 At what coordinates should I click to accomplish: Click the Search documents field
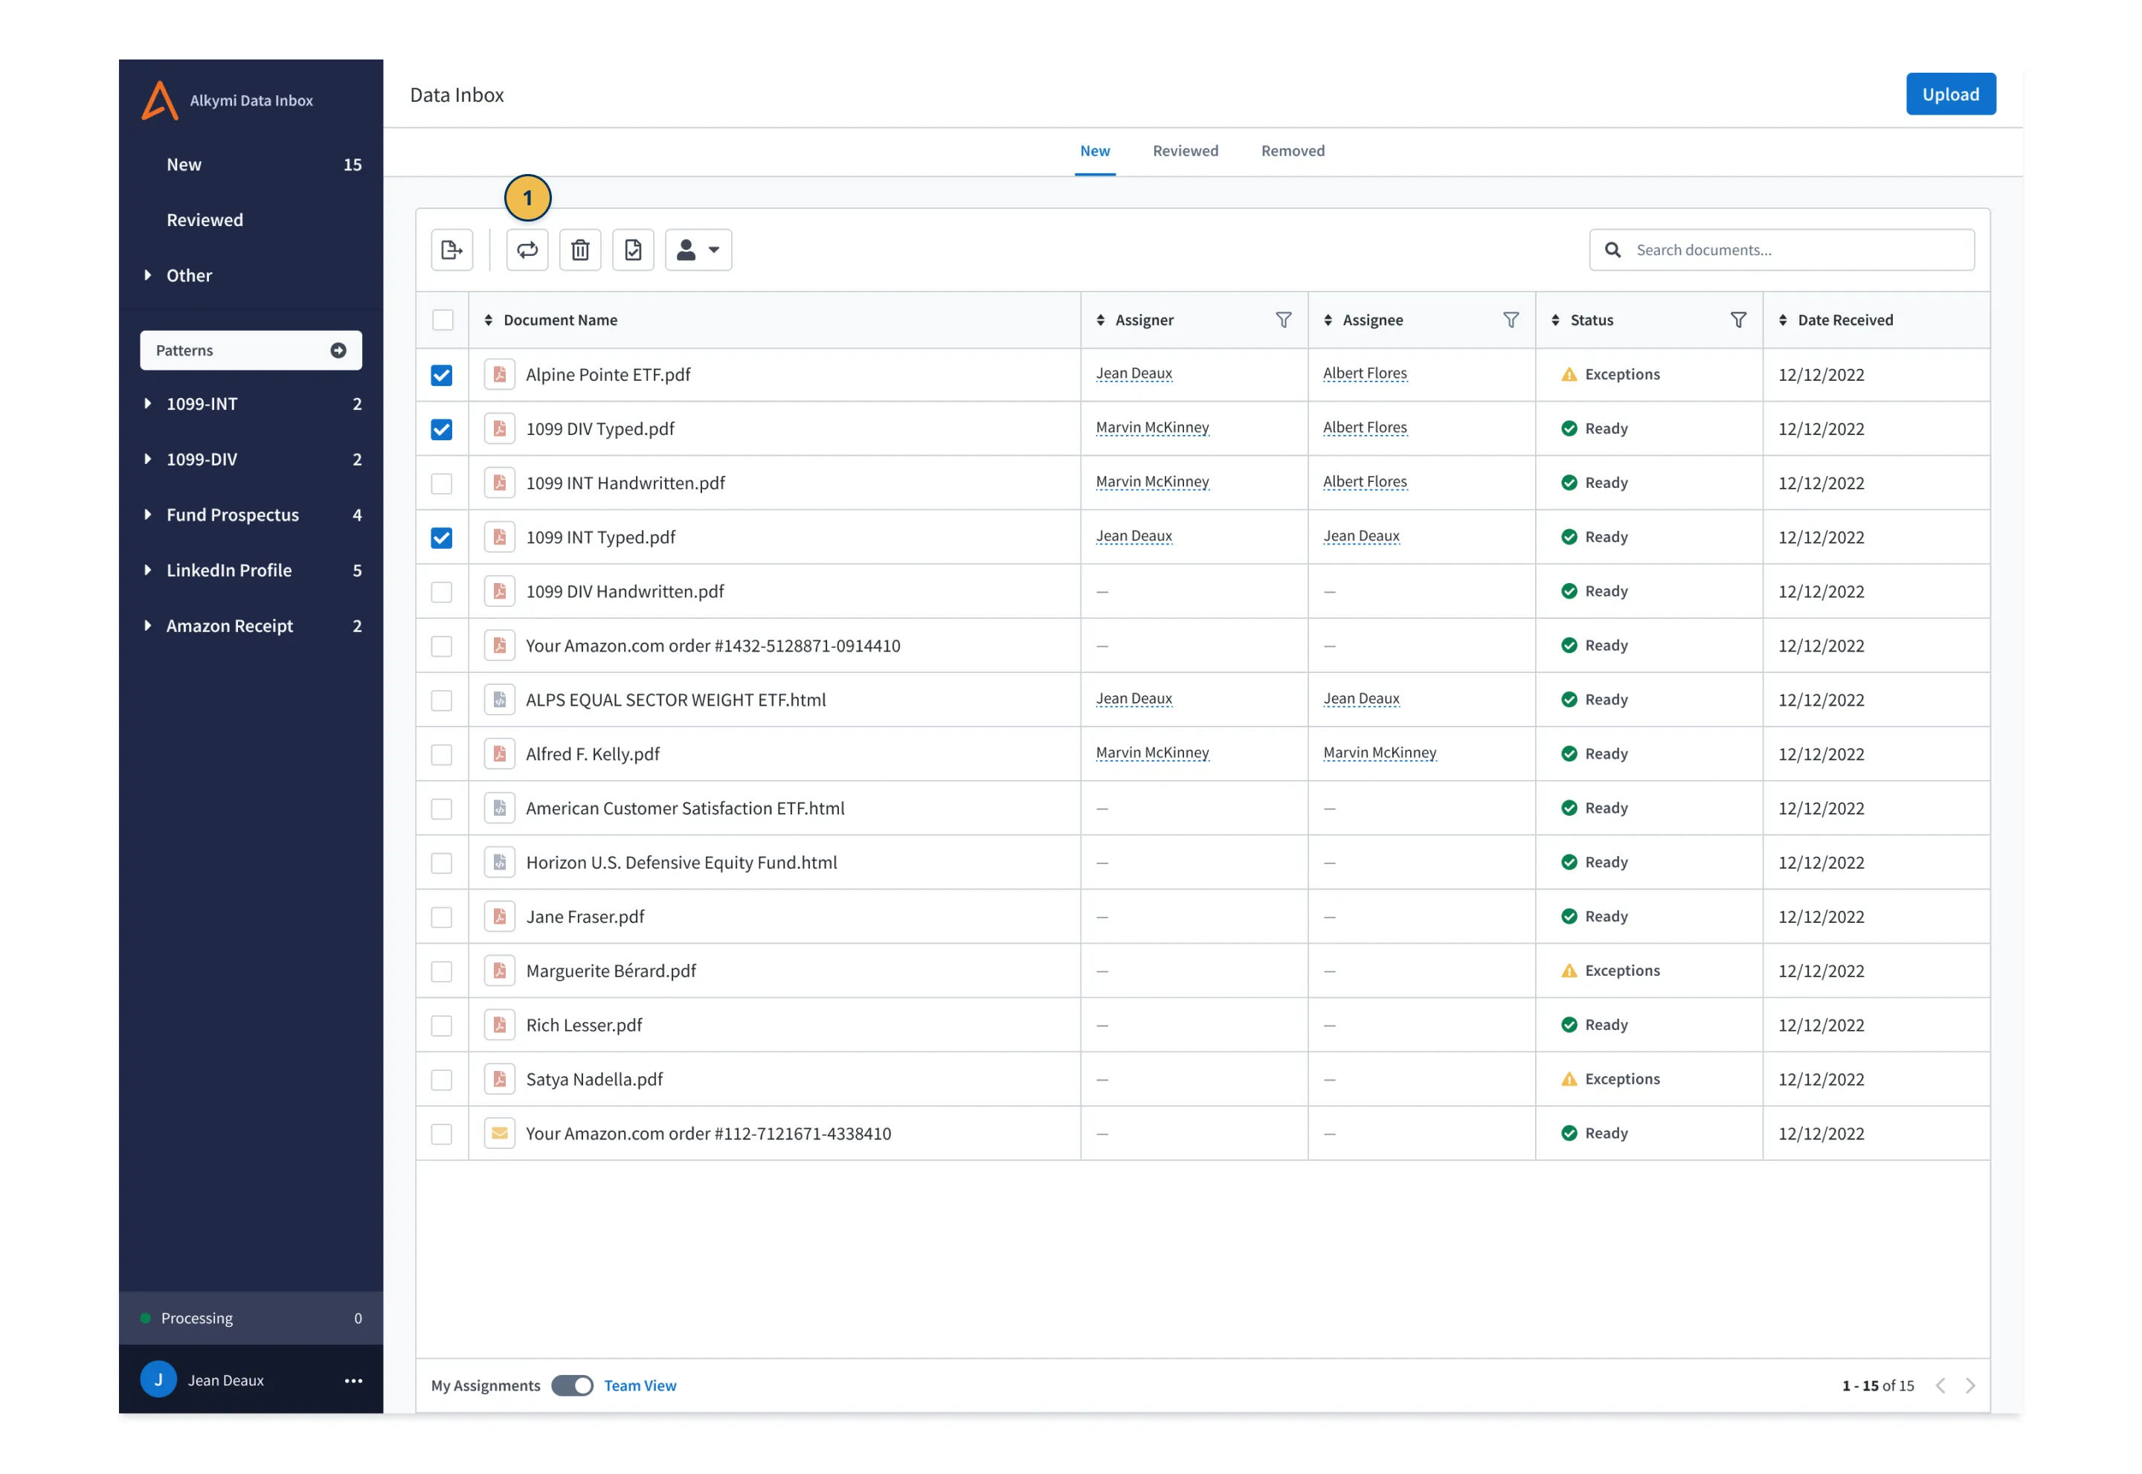pyautogui.click(x=1782, y=251)
